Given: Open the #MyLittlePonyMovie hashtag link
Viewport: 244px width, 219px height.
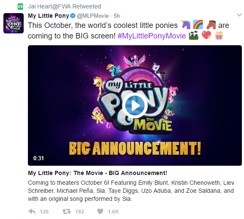Looking at the screenshot, I should [x=152, y=36].
